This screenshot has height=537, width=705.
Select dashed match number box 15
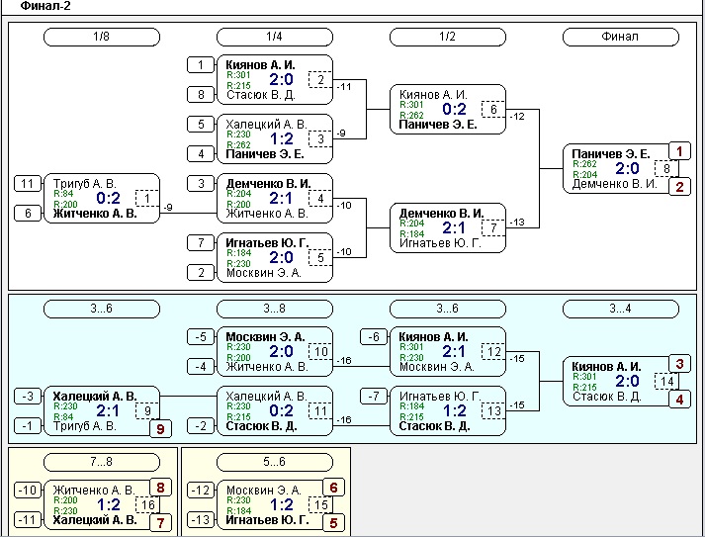point(320,504)
